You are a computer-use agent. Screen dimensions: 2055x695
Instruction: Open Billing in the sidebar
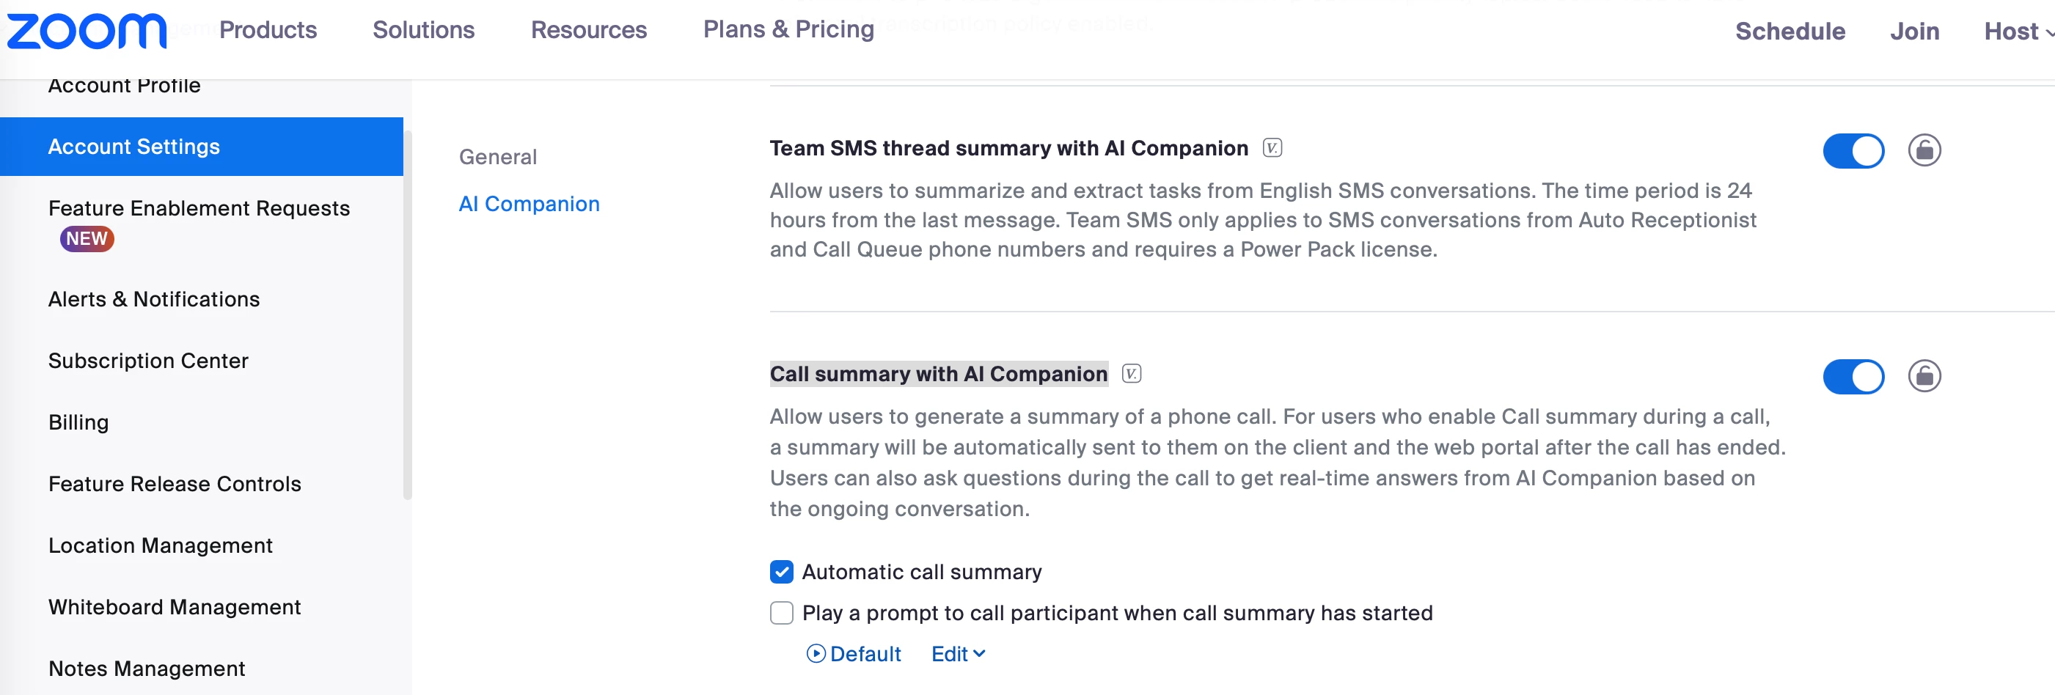click(78, 422)
